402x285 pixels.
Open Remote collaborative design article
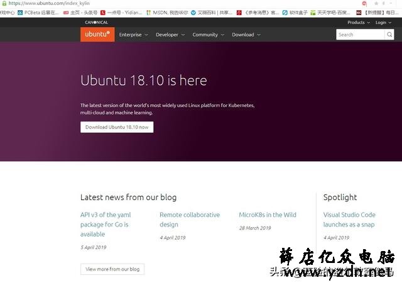click(190, 220)
